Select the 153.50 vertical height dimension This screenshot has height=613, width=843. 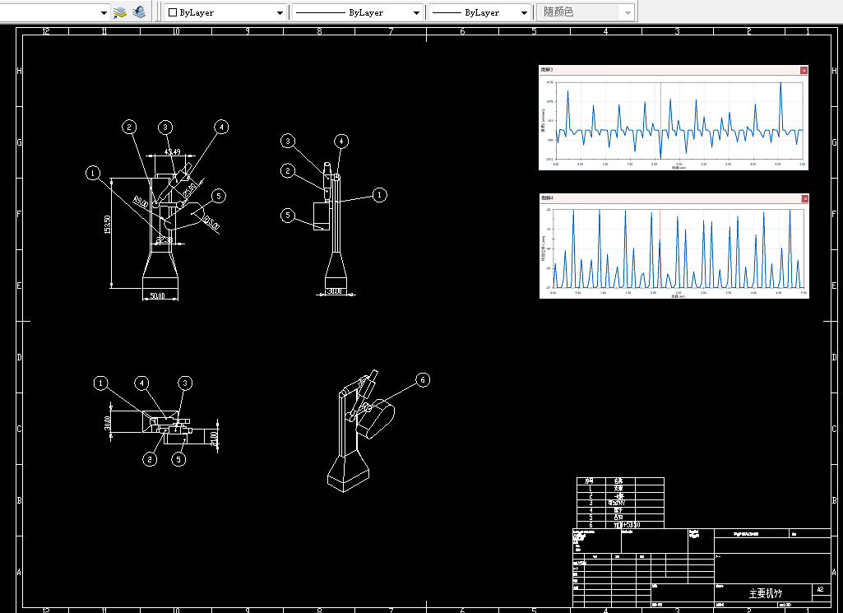pos(107,225)
